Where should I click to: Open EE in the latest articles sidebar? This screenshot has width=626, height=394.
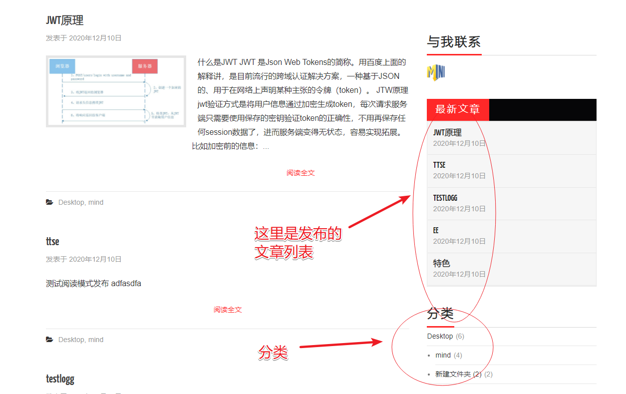[x=436, y=231]
